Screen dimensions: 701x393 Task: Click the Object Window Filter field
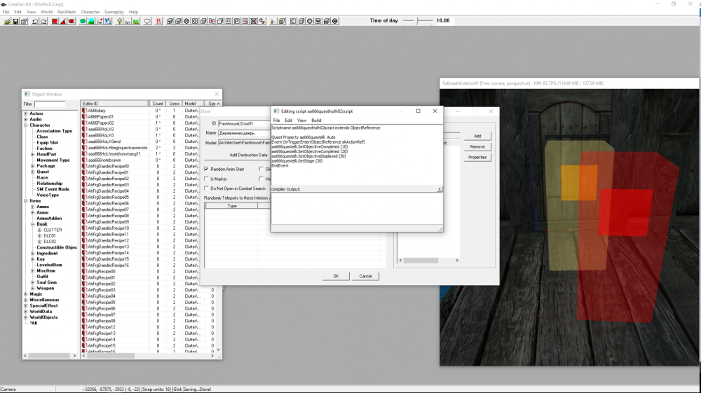point(50,104)
